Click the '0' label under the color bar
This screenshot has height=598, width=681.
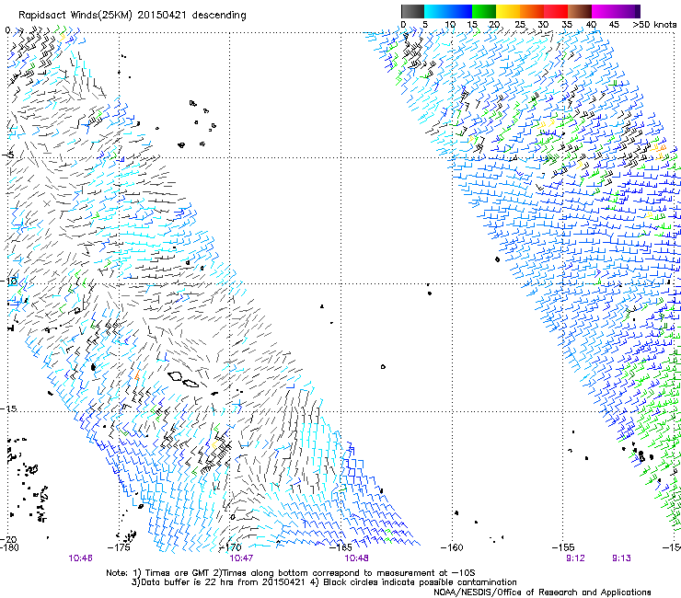coord(403,25)
